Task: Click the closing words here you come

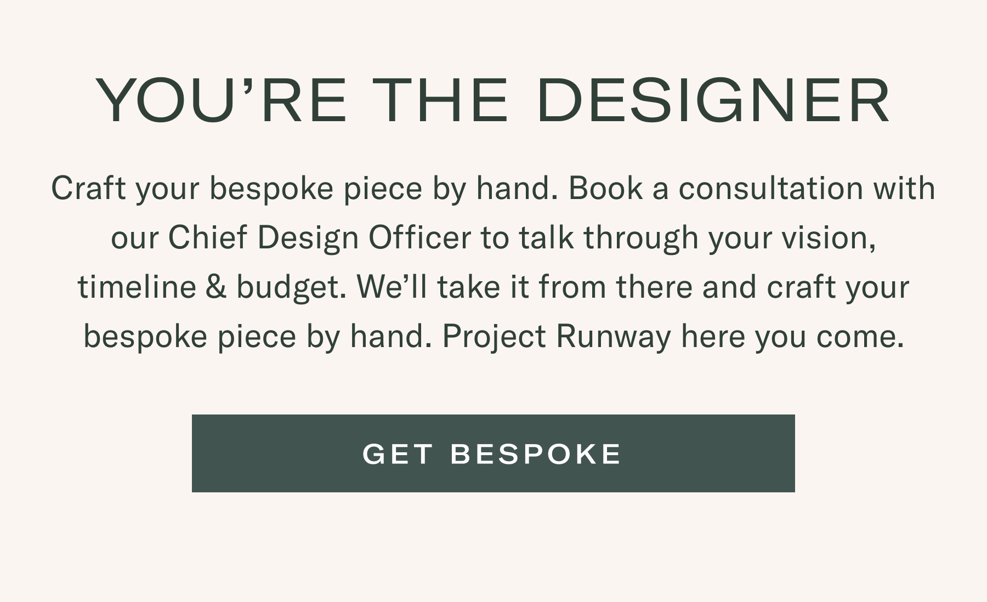Action: click(x=792, y=336)
